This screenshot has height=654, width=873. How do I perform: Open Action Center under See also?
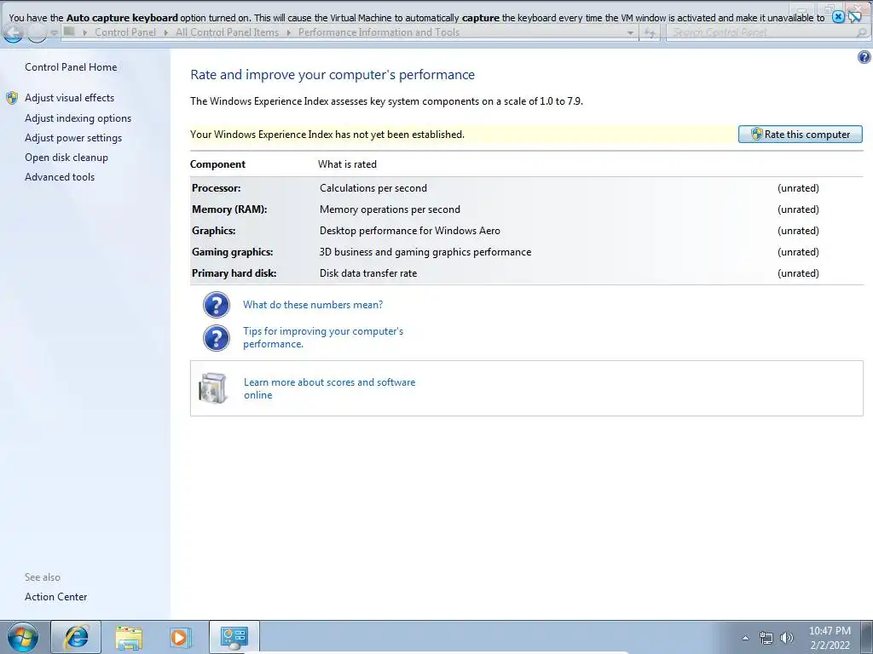55,597
